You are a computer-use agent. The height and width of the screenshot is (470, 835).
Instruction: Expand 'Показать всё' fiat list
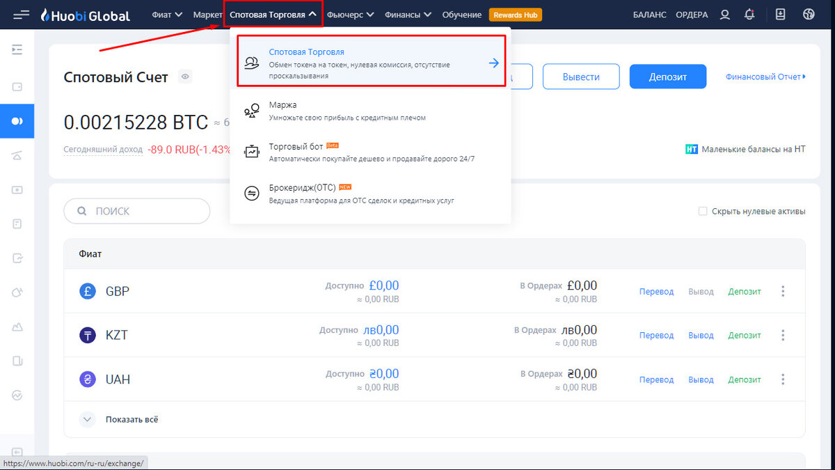point(120,419)
